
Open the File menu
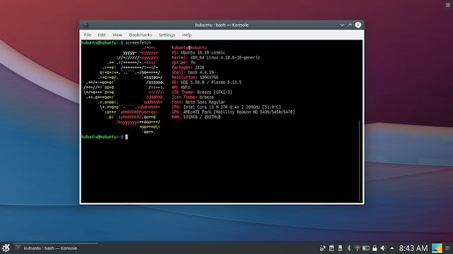tap(88, 35)
